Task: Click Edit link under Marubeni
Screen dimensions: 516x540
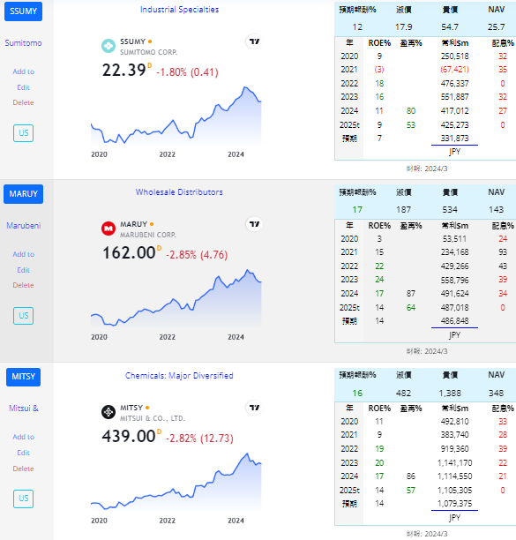Action: coord(24,270)
